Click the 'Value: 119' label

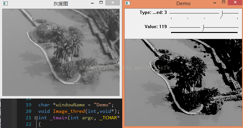point(156,27)
